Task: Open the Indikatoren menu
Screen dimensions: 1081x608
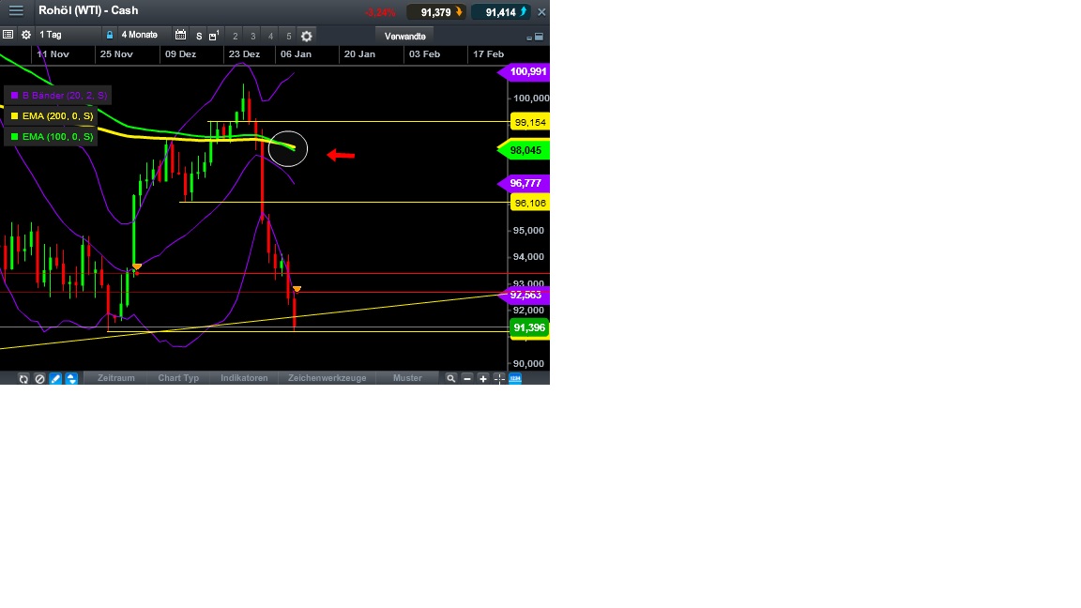Action: (x=244, y=378)
